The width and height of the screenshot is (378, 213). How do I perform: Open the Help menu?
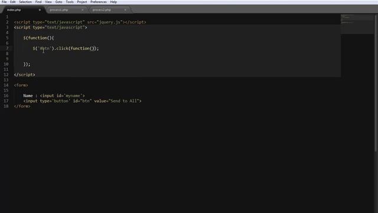pyautogui.click(x=113, y=2)
